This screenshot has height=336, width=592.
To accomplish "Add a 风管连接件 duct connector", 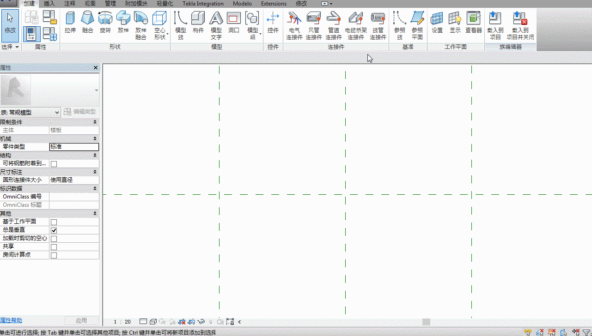I will 314,25.
